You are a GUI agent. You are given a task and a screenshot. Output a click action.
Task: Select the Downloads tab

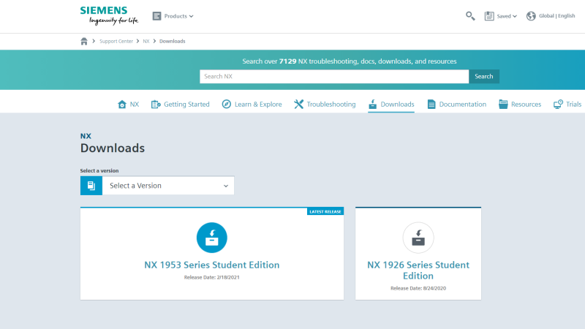397,104
